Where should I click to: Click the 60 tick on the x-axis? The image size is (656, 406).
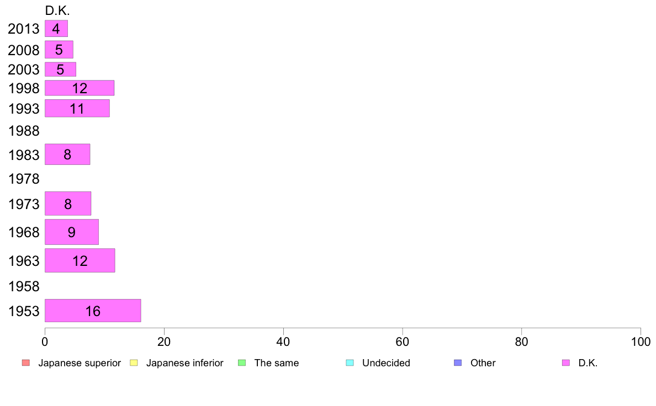click(x=403, y=341)
